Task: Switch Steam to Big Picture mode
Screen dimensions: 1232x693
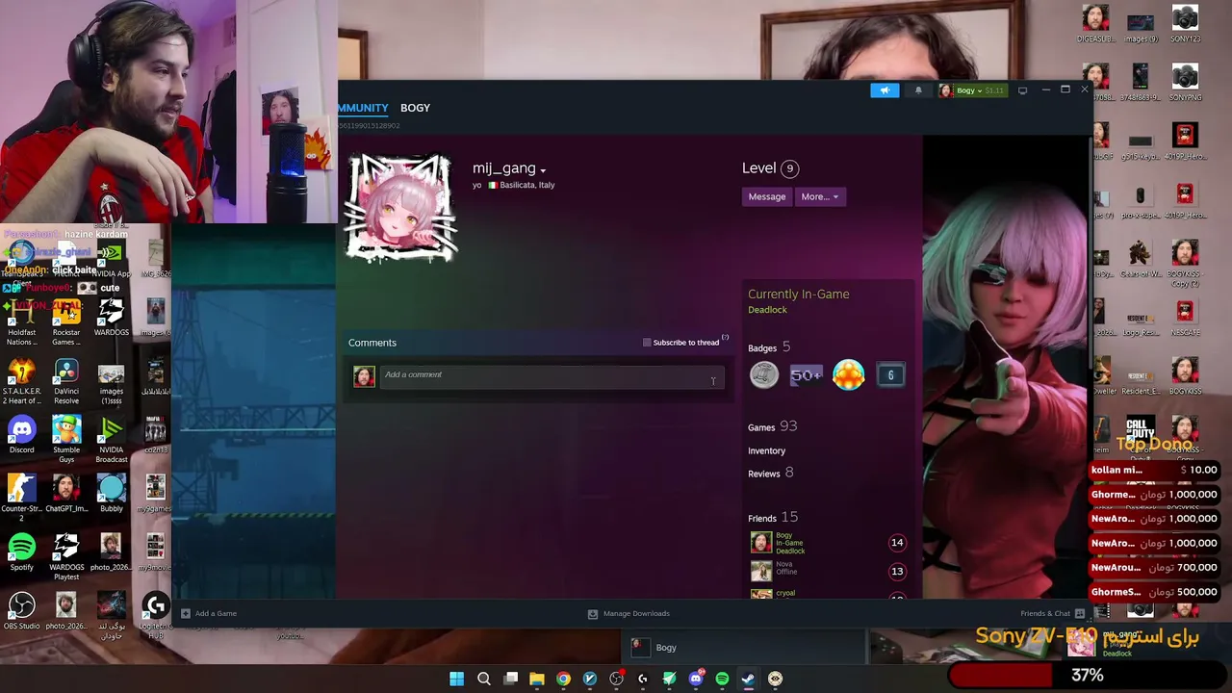Action: coord(1022,90)
